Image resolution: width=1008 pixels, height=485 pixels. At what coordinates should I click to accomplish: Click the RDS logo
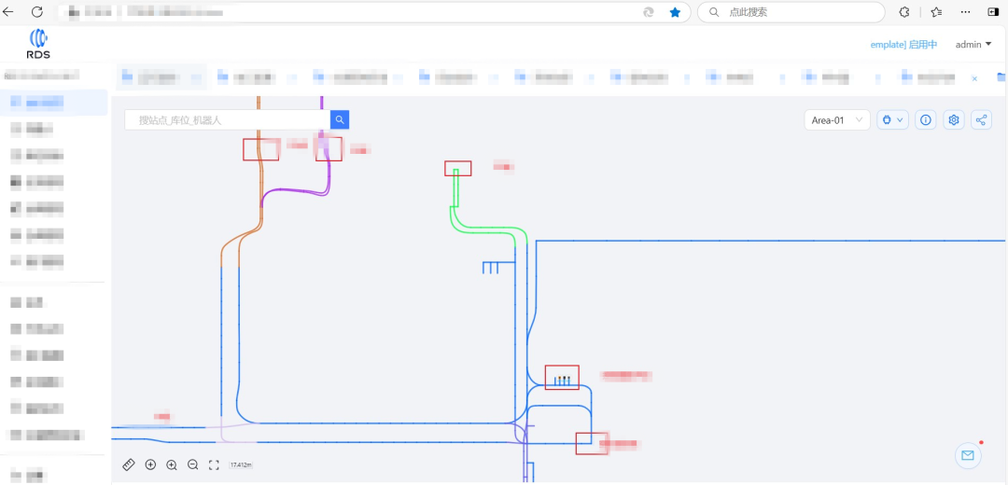click(x=39, y=43)
